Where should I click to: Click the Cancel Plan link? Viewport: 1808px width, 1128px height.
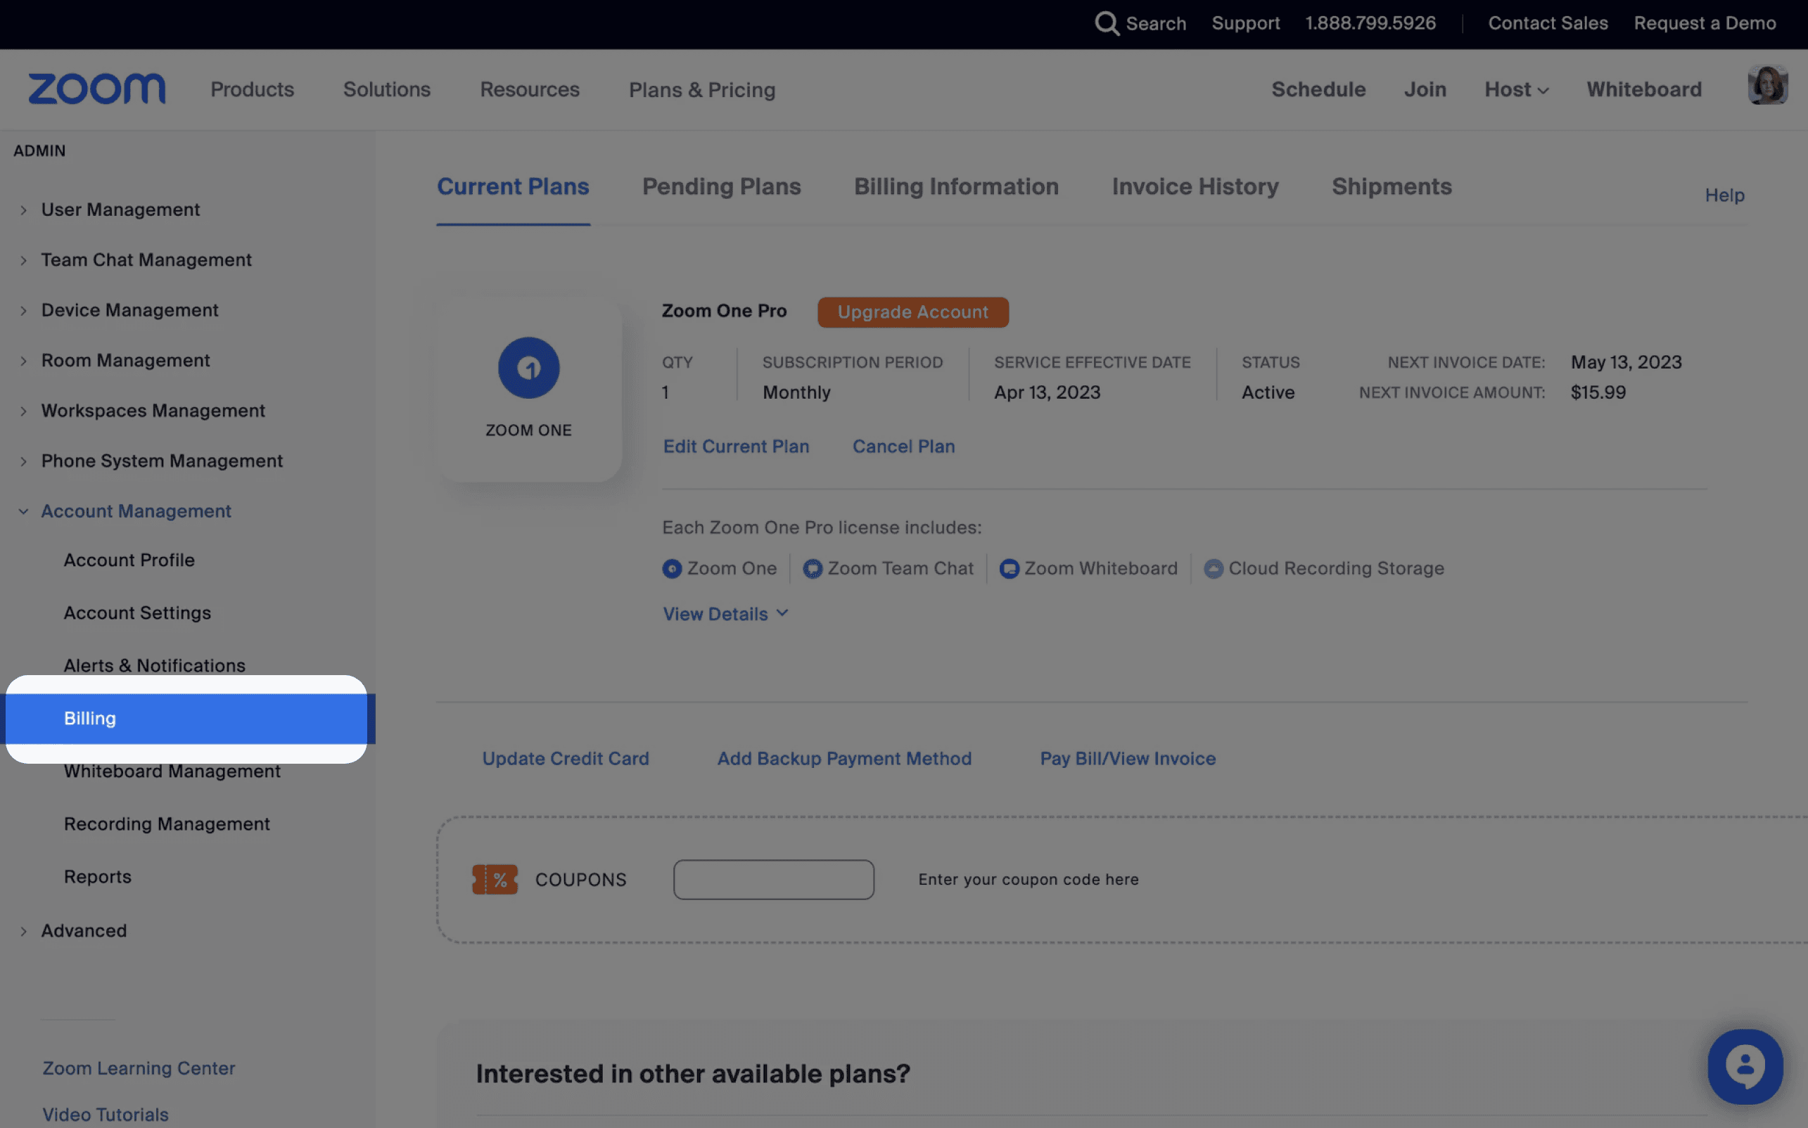click(903, 446)
